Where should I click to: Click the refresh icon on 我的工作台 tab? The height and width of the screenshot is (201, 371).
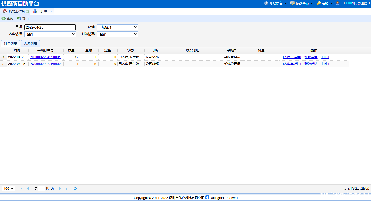[x=27, y=11]
